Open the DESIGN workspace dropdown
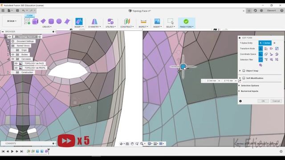The image size is (285, 160). coord(12,21)
